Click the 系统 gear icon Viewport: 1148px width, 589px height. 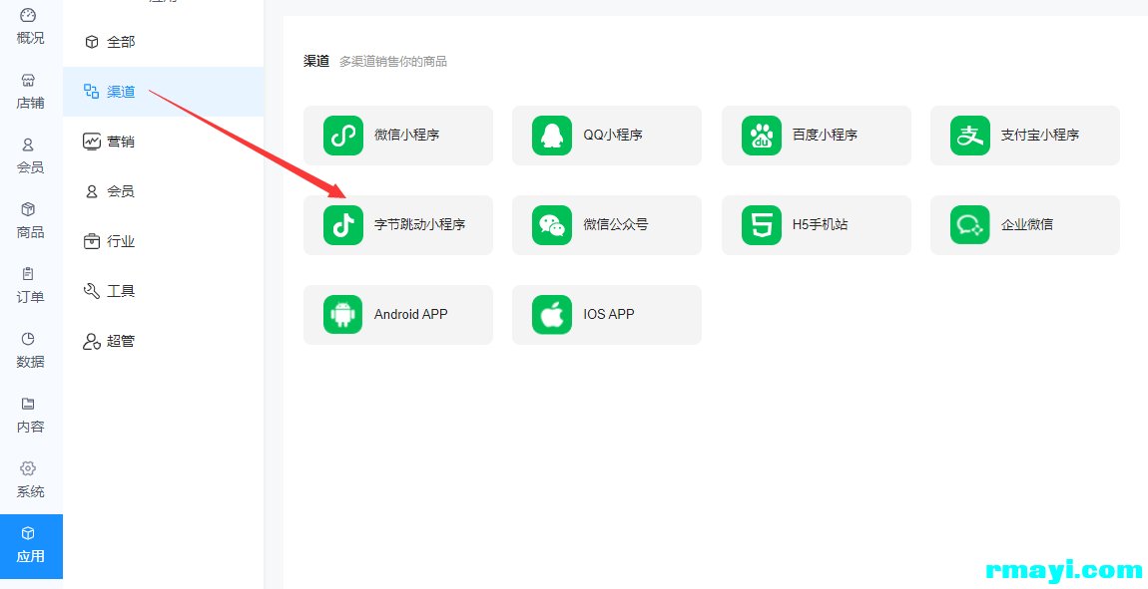28,468
